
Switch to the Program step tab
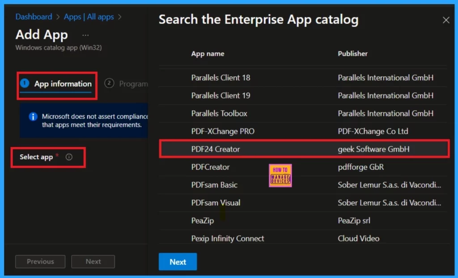point(126,84)
